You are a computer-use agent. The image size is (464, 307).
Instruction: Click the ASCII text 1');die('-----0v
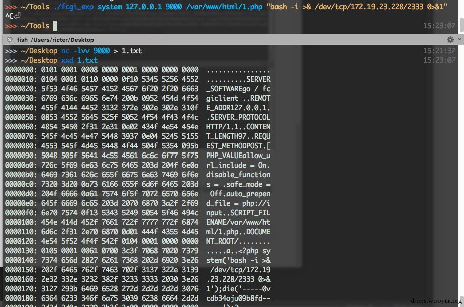(x=238, y=289)
